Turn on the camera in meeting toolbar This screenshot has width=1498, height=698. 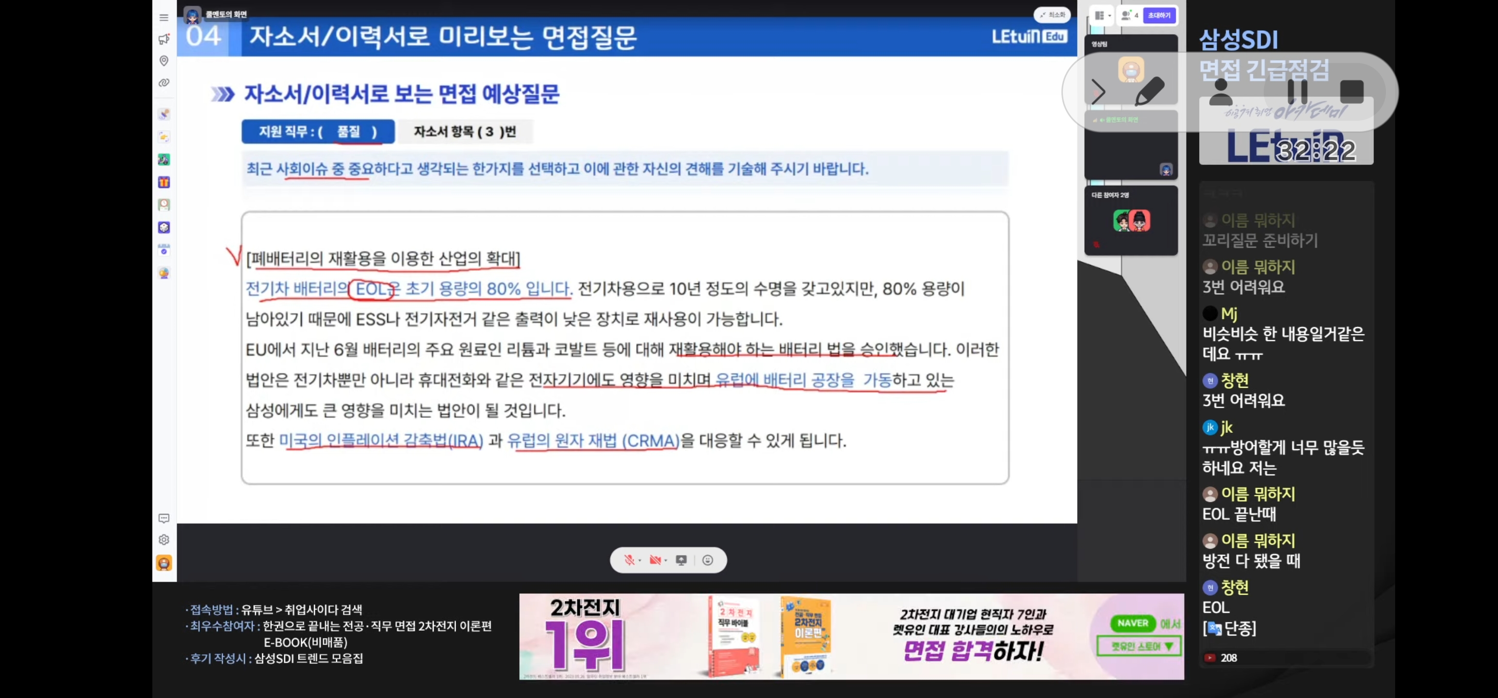(x=655, y=560)
